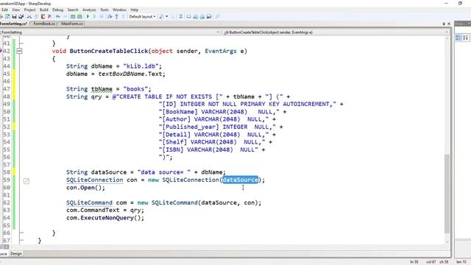Collapse the ButtonCreateTableClick method fold
This screenshot has height=265, width=471.
tap(20, 51)
